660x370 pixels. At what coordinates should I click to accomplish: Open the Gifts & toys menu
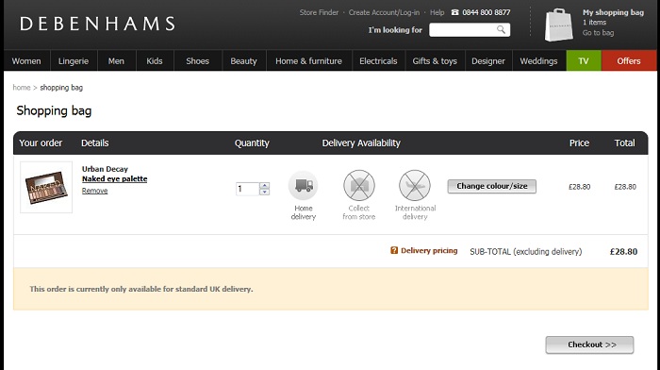(435, 61)
